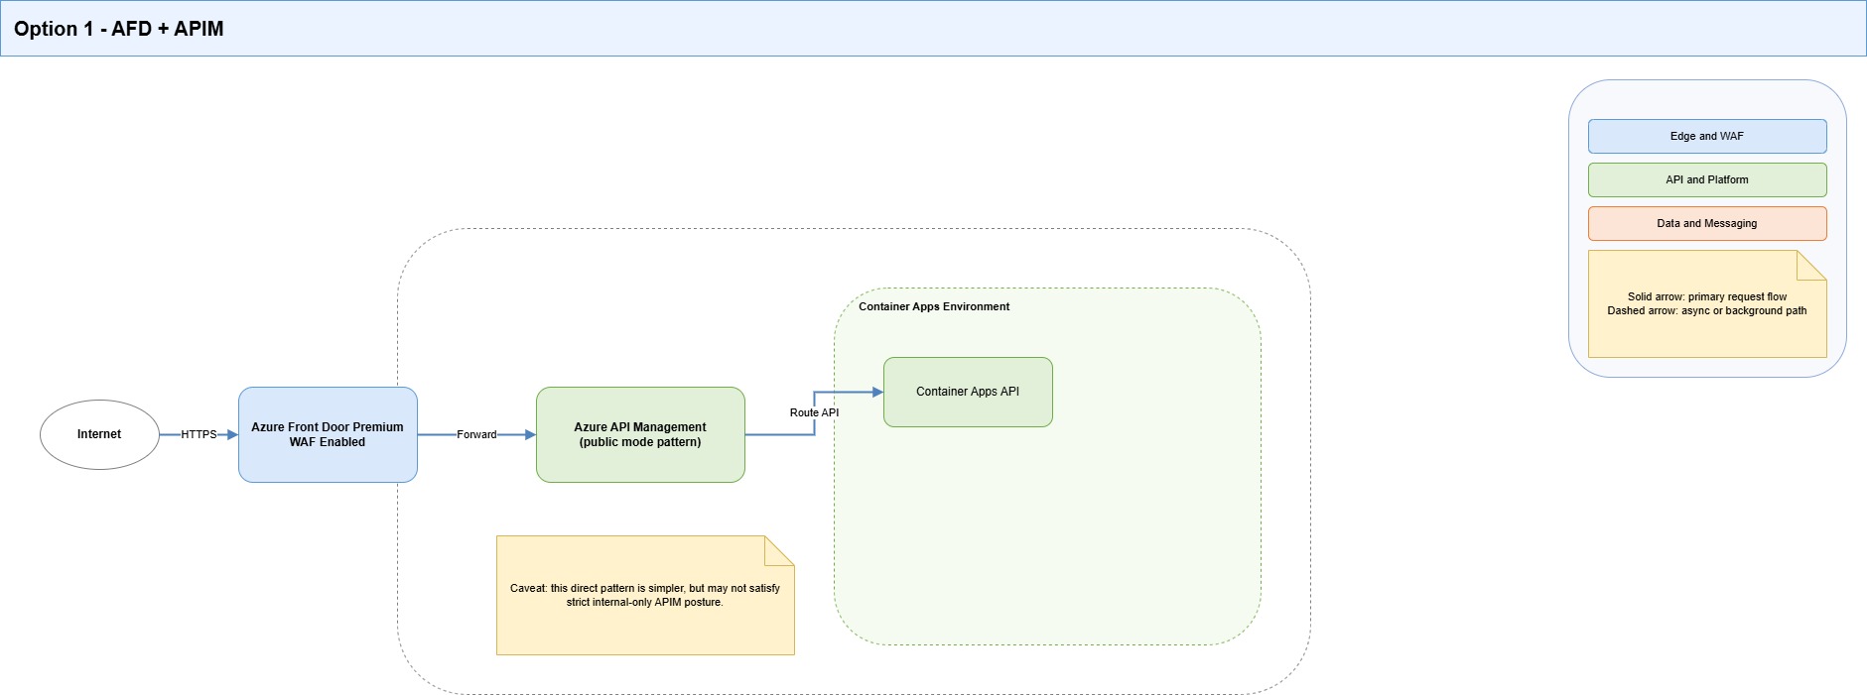Screen dimensions: 1867x695
Task: Select the Container Apps API box
Action: point(968,392)
